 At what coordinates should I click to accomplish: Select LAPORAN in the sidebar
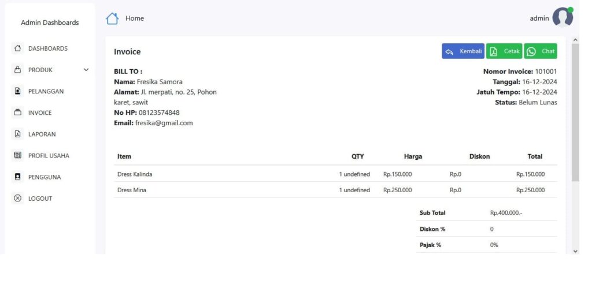pyautogui.click(x=42, y=134)
